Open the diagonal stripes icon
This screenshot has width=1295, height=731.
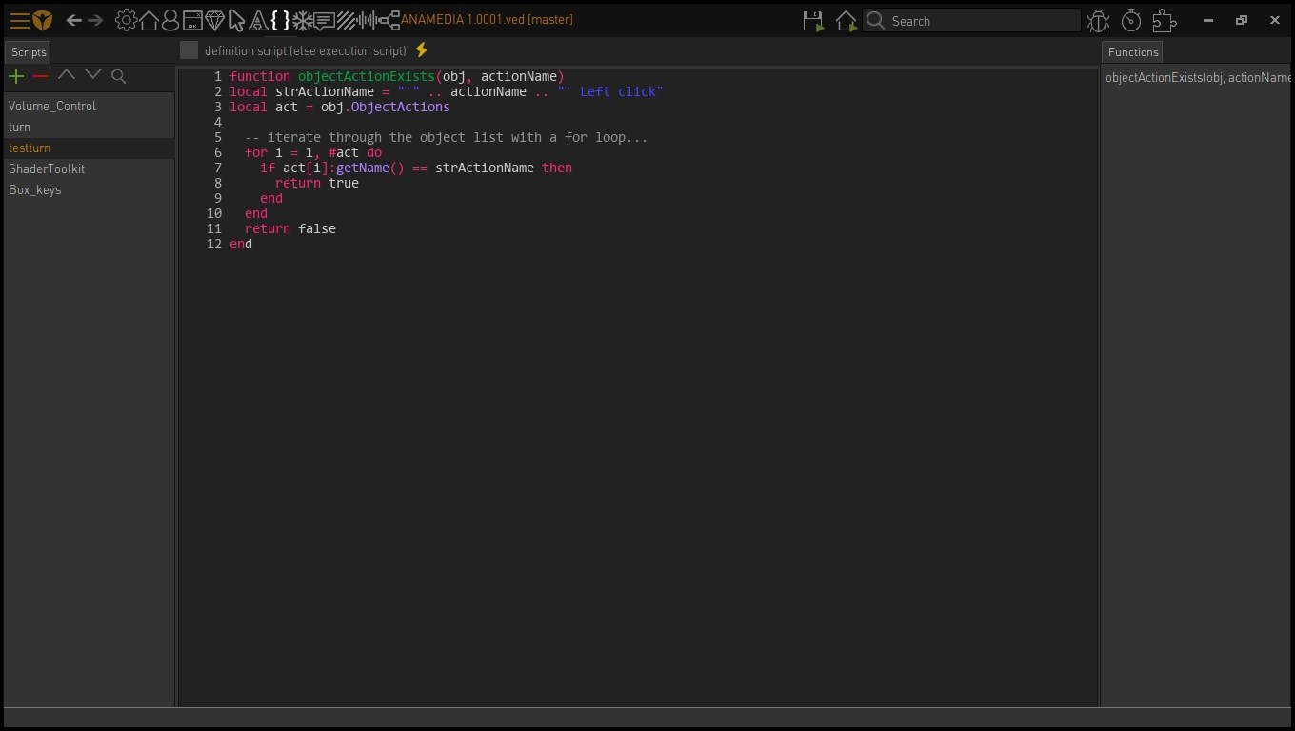[x=346, y=20]
